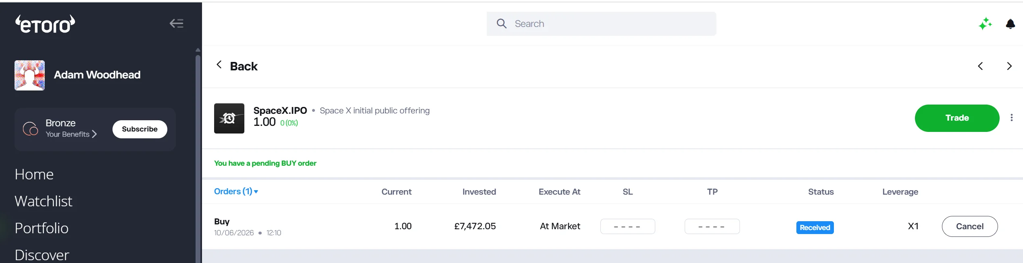
Task: Set Take Profit in the TP box
Action: pos(712,226)
